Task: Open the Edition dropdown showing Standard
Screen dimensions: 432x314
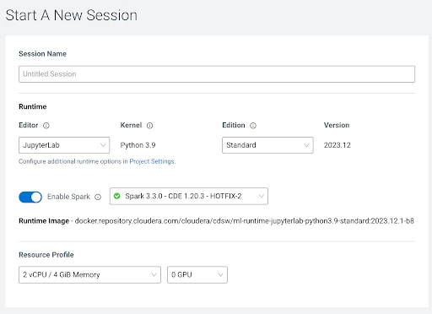Action: point(267,145)
